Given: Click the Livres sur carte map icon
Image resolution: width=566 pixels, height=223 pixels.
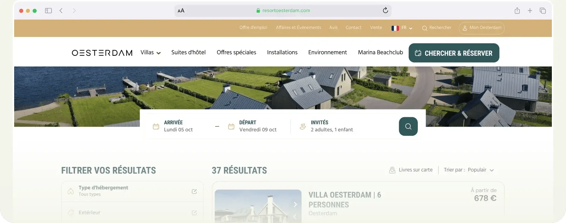Looking at the screenshot, I should click(x=392, y=170).
